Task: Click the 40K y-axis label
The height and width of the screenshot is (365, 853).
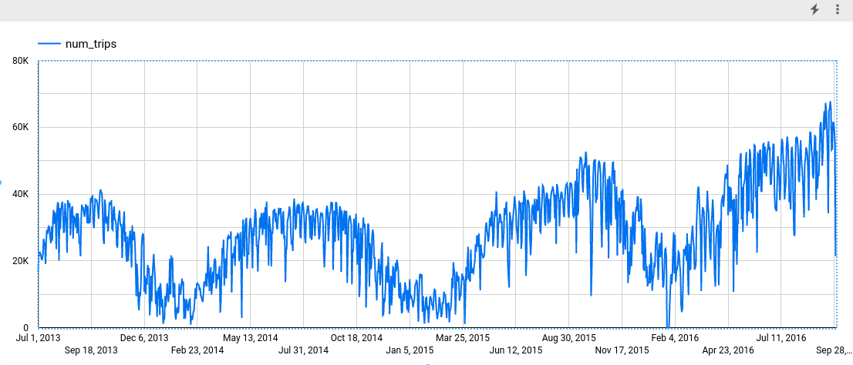Action: point(20,194)
